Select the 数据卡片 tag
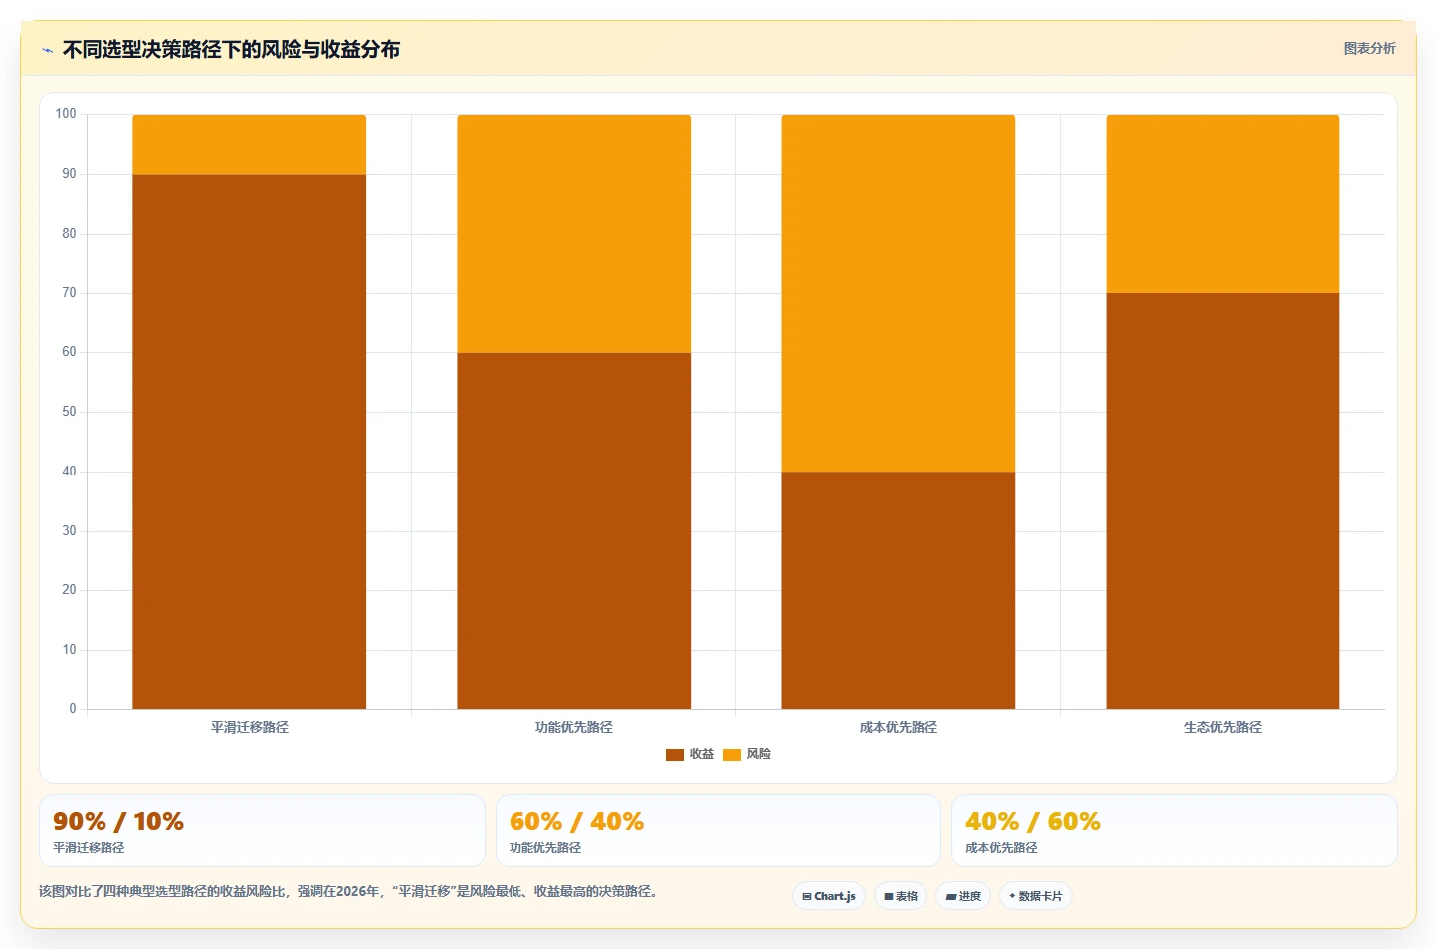Viewport: 1437px width, 949px height. [1036, 896]
